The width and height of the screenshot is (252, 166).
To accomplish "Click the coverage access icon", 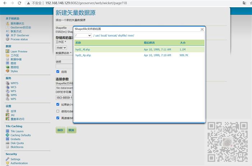I will click(8, 119).
